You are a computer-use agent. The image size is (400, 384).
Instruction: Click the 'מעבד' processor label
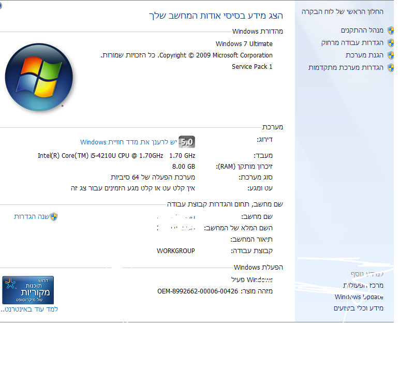(x=263, y=156)
